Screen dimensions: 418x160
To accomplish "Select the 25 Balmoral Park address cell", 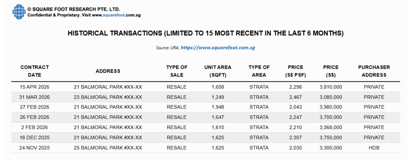I will (108, 148).
